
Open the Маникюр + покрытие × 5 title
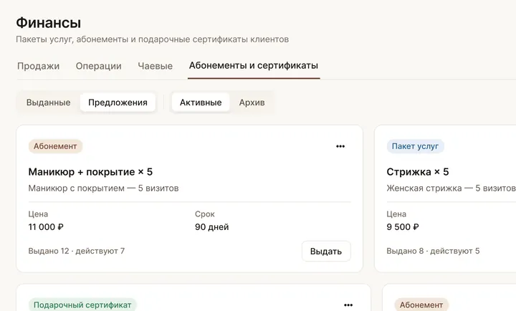pos(90,172)
